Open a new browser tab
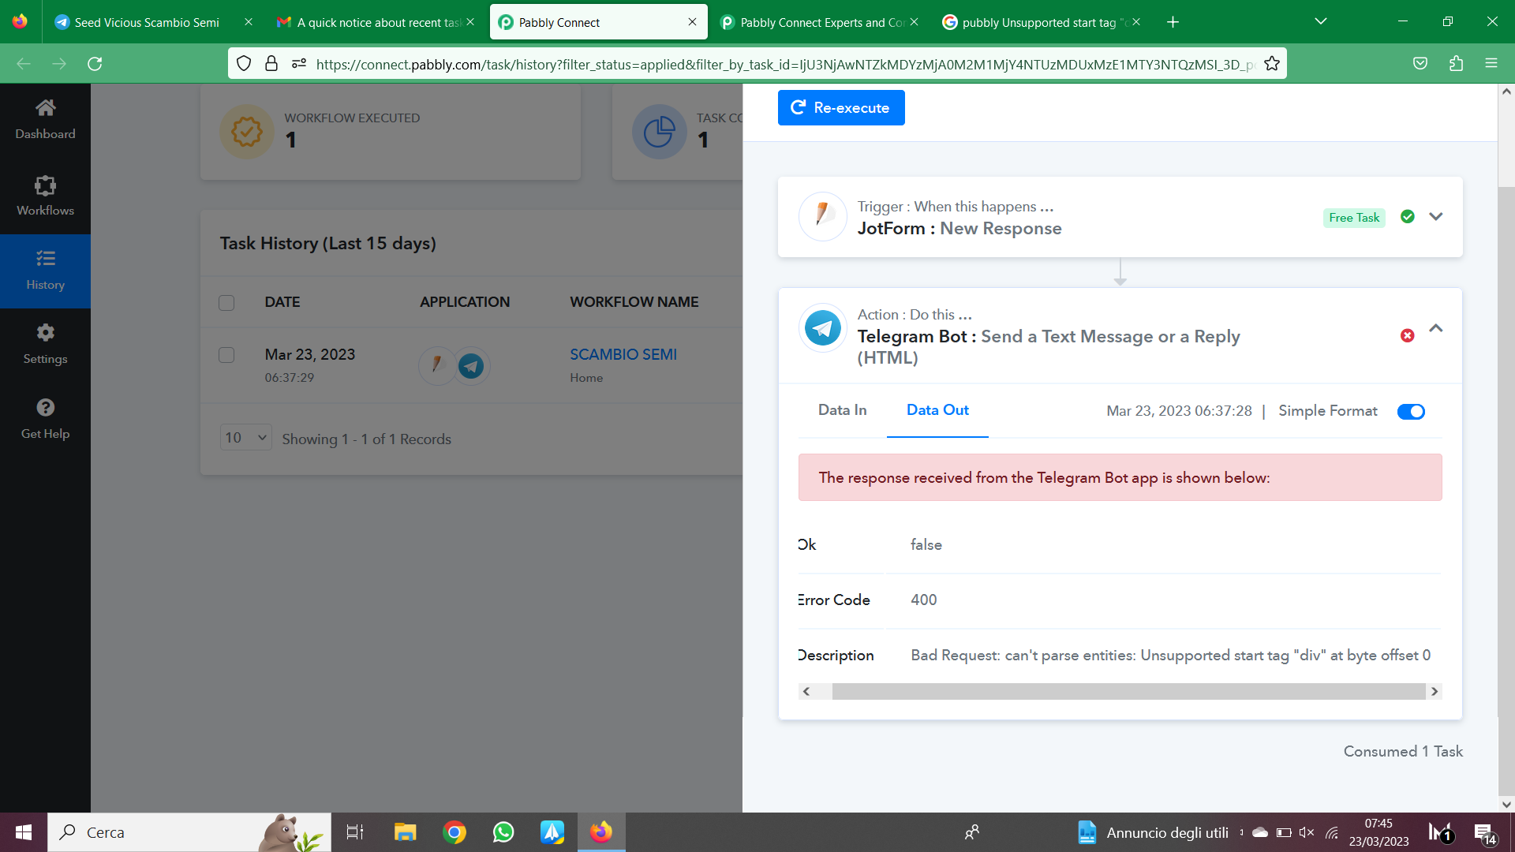Image resolution: width=1515 pixels, height=852 pixels. [1173, 22]
